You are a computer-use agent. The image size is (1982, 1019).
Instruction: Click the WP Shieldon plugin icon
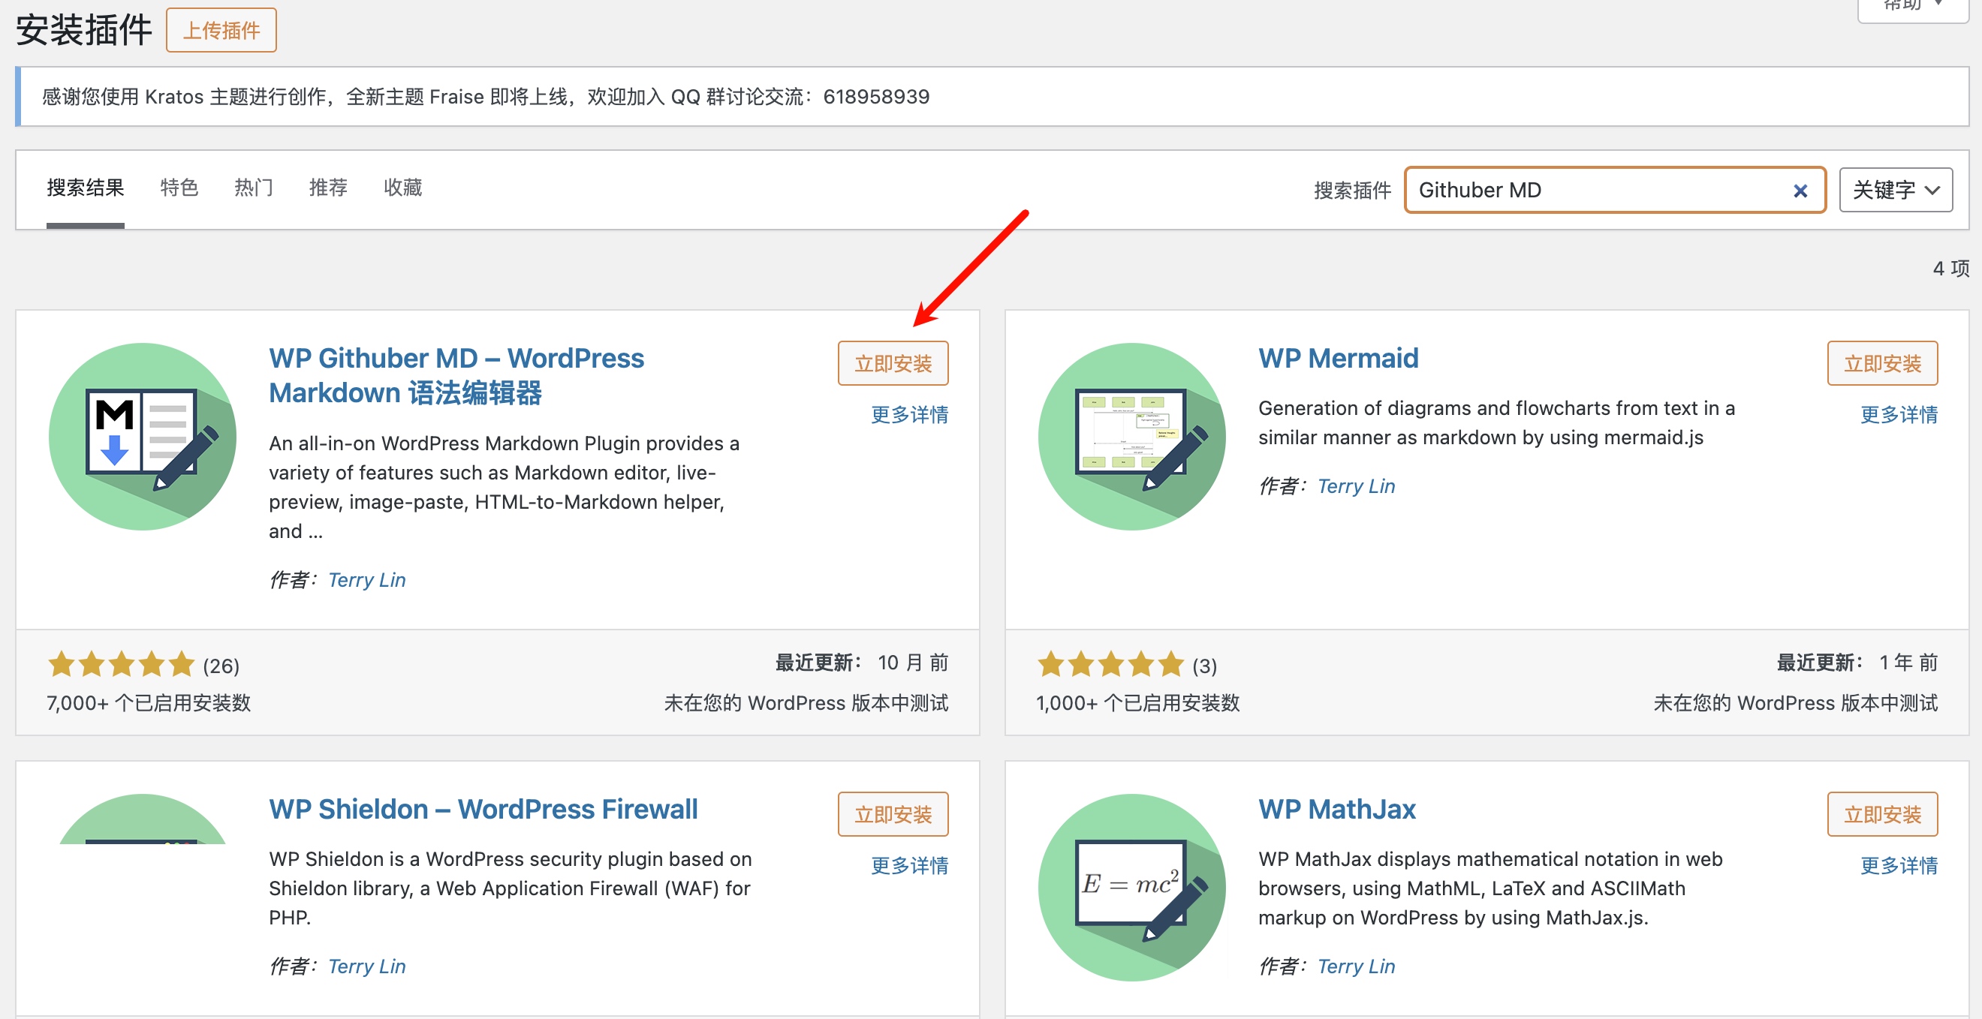point(143,822)
